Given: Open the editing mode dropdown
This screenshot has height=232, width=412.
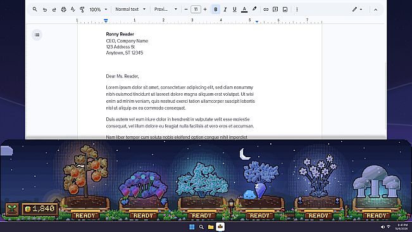Looking at the screenshot, I should [x=357, y=10].
